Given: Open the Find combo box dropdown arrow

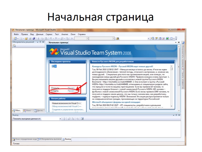Looking at the screenshot, I should pyautogui.click(x=148, y=39).
